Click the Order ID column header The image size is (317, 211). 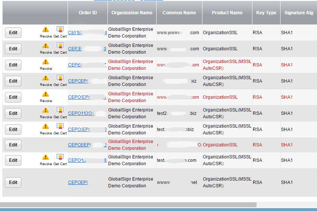pyautogui.click(x=88, y=13)
